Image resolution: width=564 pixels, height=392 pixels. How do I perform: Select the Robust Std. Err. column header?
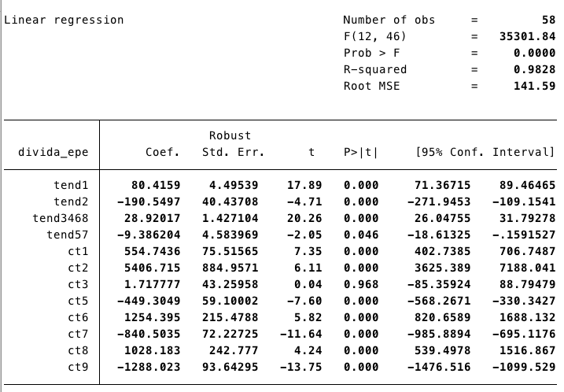point(233,144)
